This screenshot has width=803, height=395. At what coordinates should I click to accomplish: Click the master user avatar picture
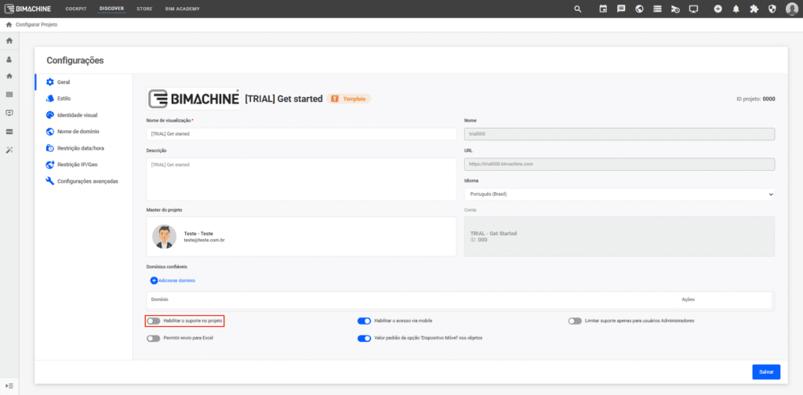pyautogui.click(x=165, y=237)
